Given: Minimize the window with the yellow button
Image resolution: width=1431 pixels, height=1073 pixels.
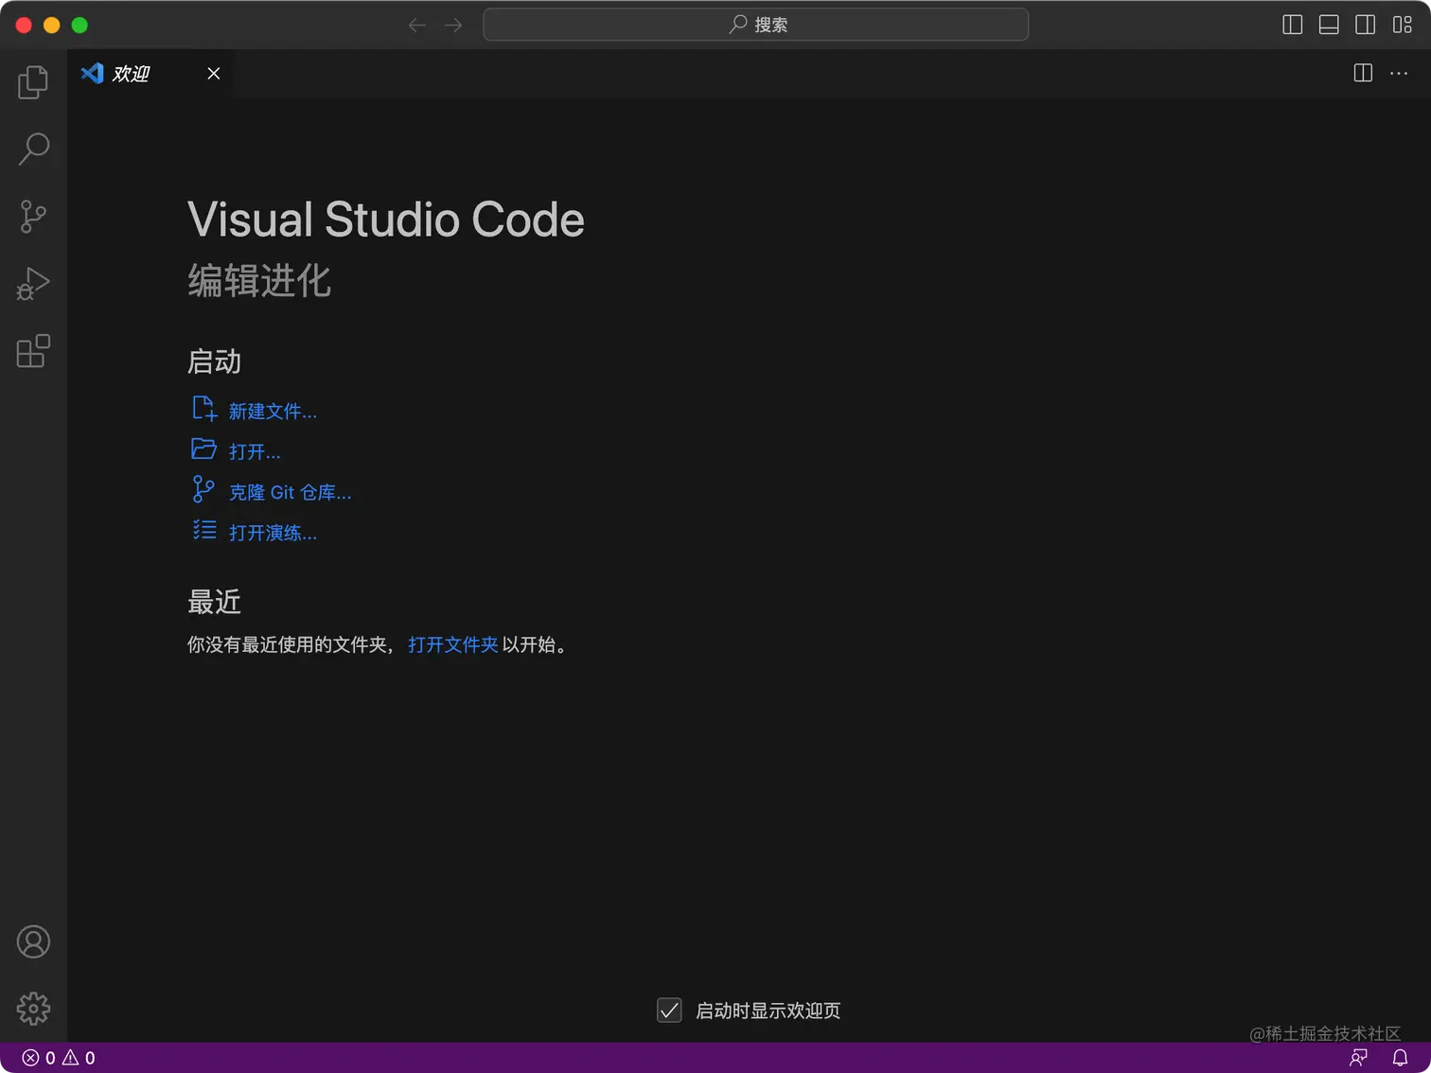Looking at the screenshot, I should click(x=52, y=25).
